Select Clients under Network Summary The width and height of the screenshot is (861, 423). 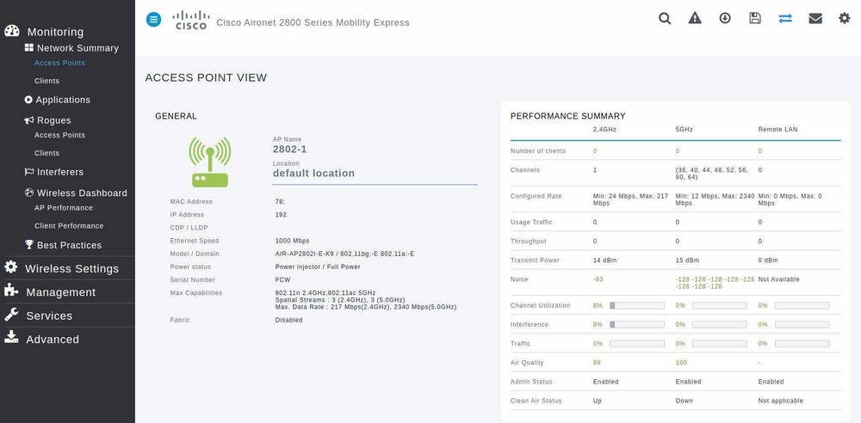coord(46,81)
